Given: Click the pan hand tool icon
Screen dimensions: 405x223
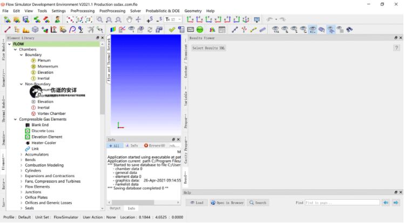Looking at the screenshot, I should (130, 19).
